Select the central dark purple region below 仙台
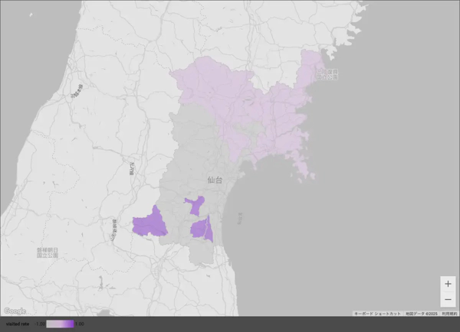Screen dimensions: 460x332 195,204
